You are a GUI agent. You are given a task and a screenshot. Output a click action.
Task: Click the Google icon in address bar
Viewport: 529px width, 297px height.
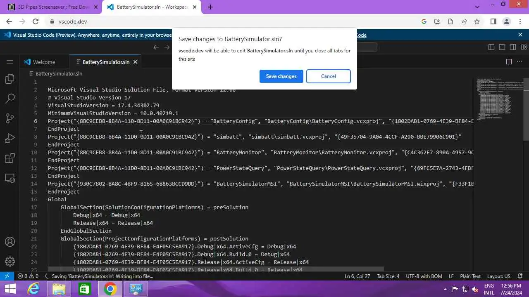tap(424, 21)
